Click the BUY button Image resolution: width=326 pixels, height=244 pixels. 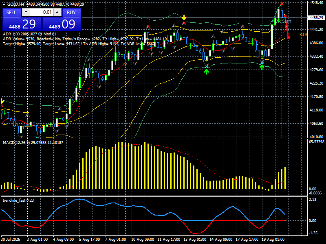(71, 13)
